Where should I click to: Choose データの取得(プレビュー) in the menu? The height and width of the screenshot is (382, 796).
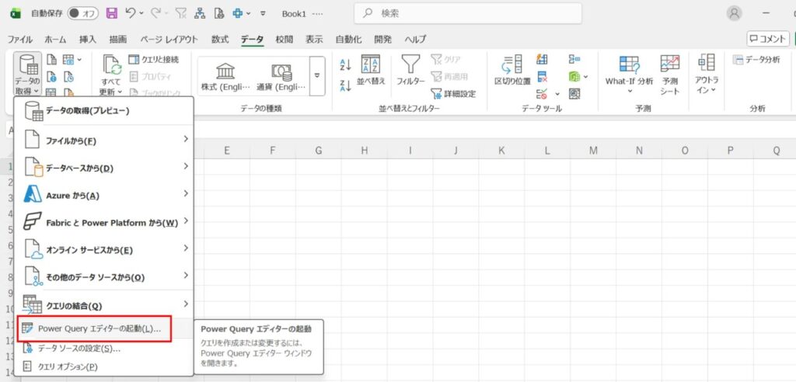click(103, 111)
